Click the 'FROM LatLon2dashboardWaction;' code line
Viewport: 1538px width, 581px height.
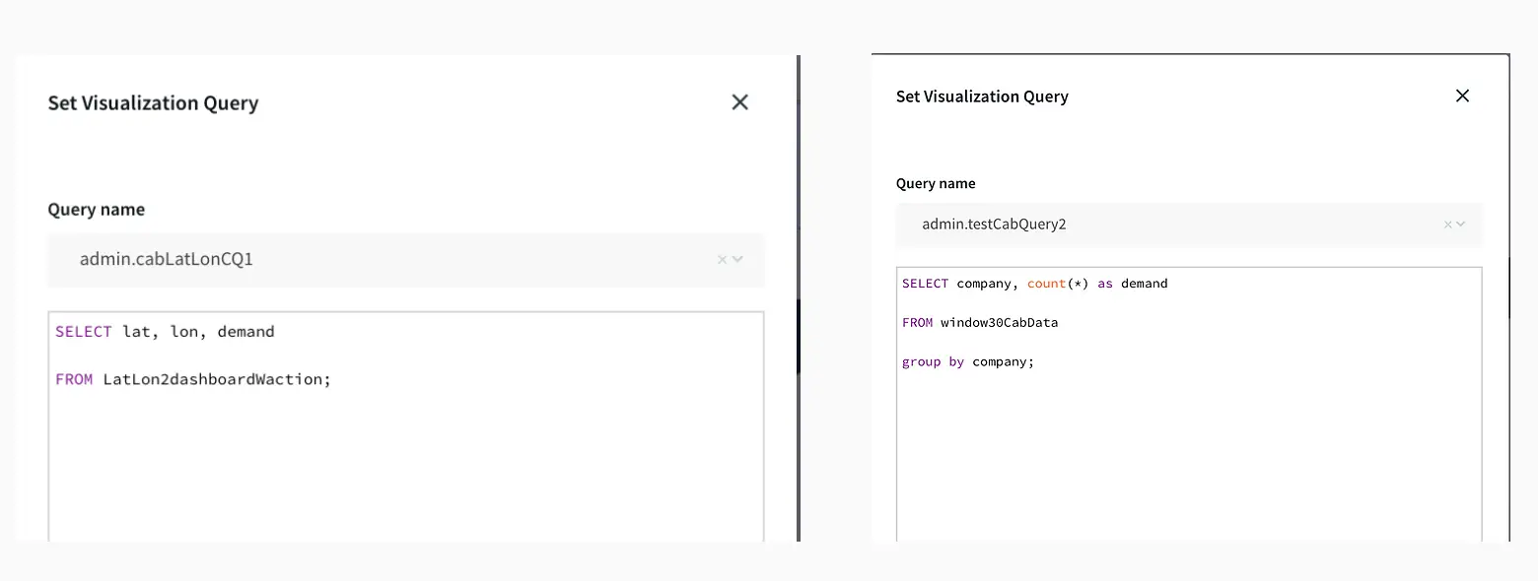coord(193,379)
